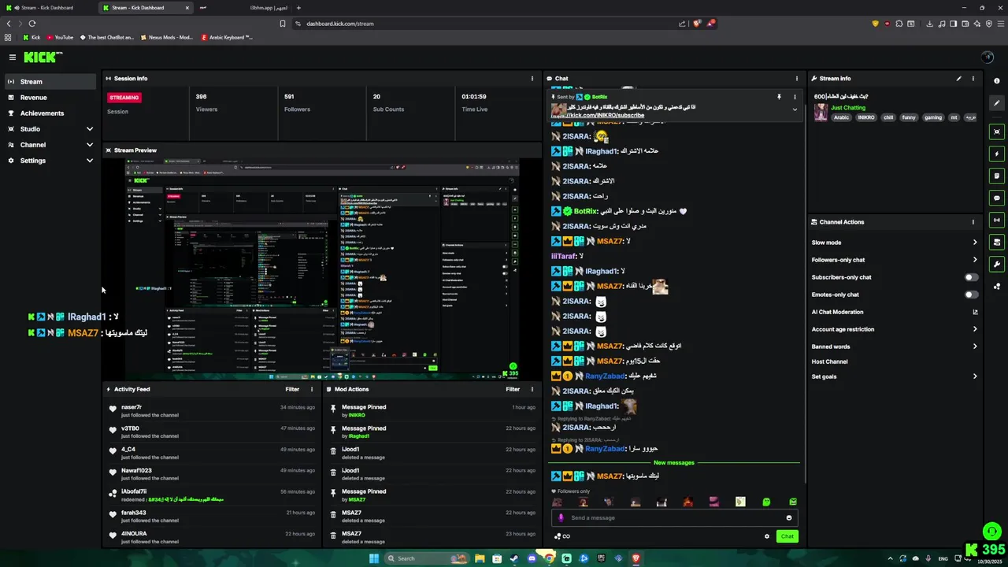Open Achievements page in left sidebar
The image size is (1008, 567).
[x=51, y=113]
